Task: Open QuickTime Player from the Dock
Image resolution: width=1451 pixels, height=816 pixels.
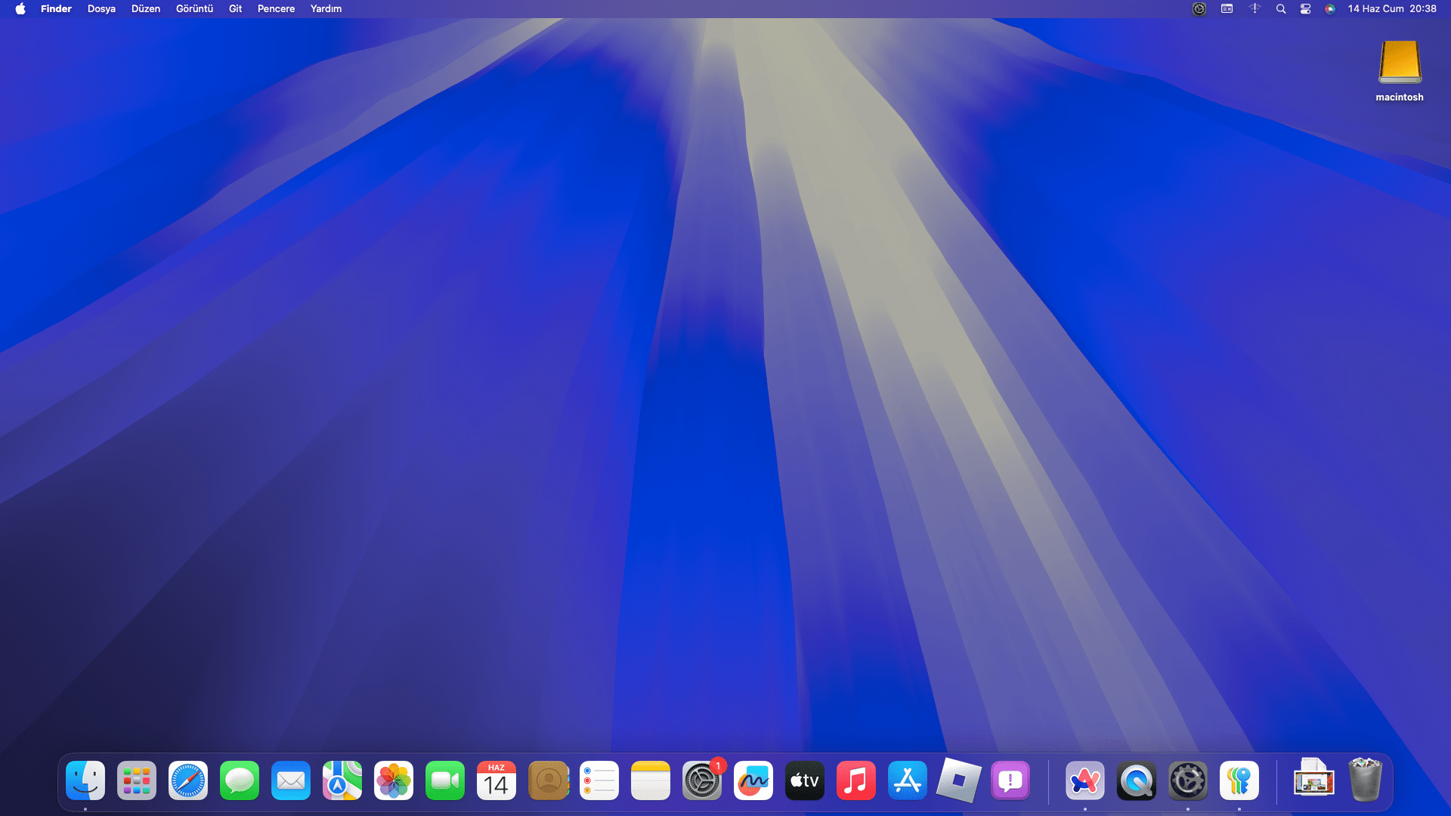Action: click(x=1137, y=780)
